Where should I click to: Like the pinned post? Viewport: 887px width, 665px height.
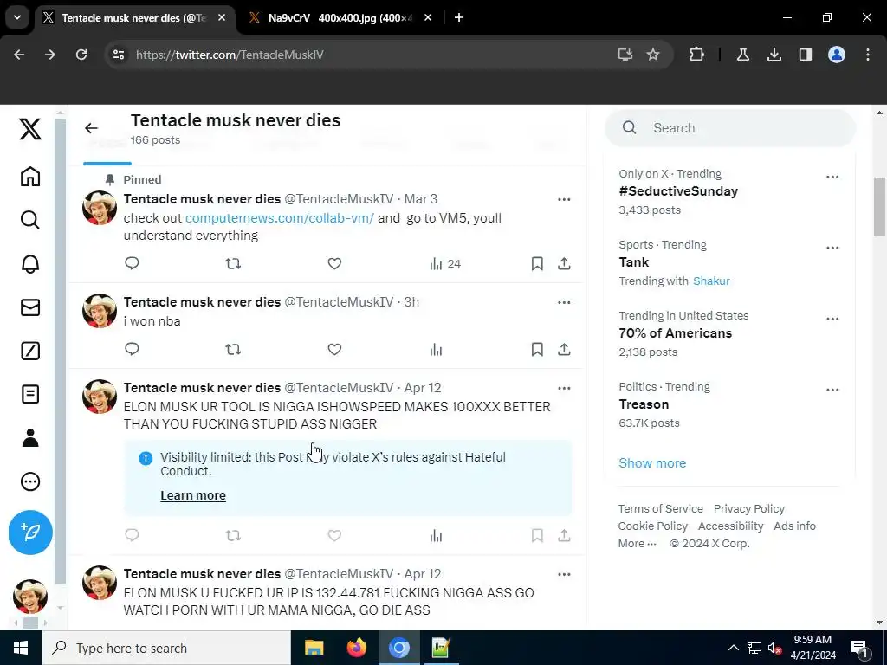click(x=334, y=263)
